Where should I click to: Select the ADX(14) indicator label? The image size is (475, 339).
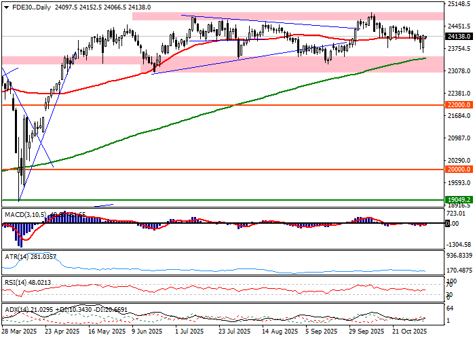[x=18, y=309]
